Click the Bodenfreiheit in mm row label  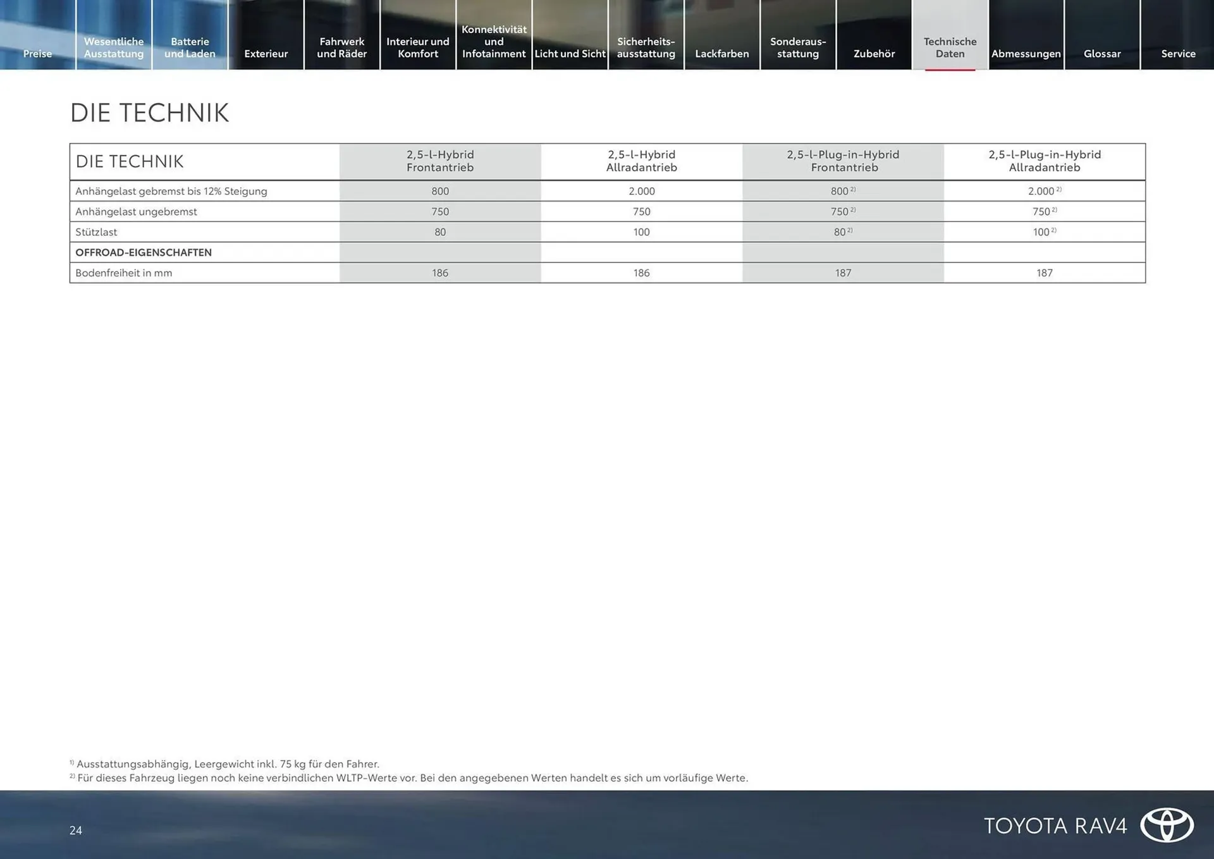click(123, 273)
